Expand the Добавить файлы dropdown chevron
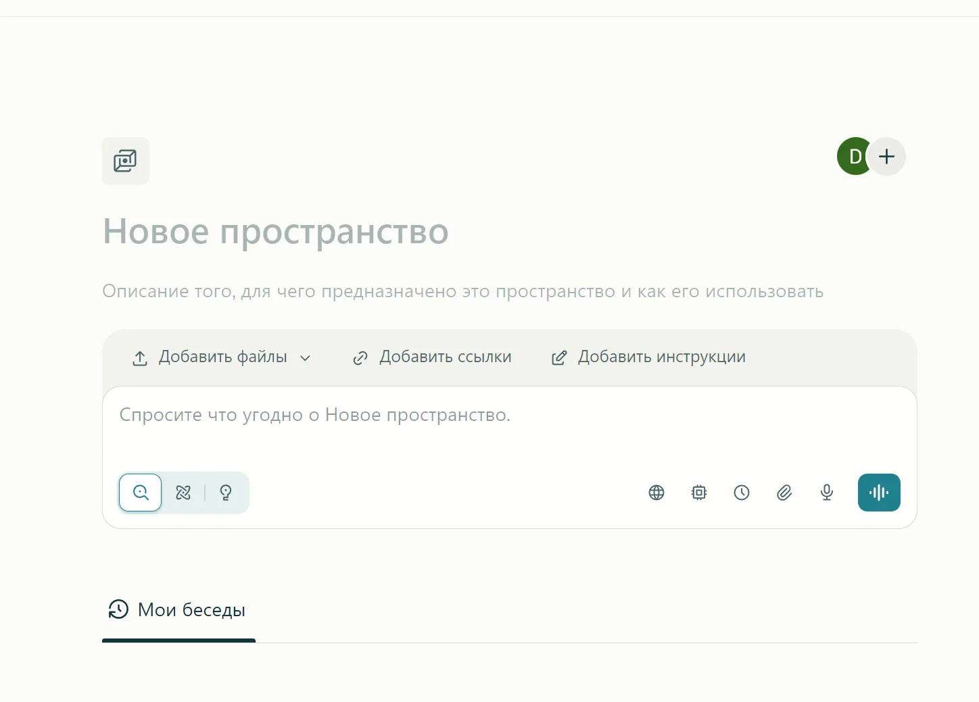The width and height of the screenshot is (979, 702). (x=306, y=358)
